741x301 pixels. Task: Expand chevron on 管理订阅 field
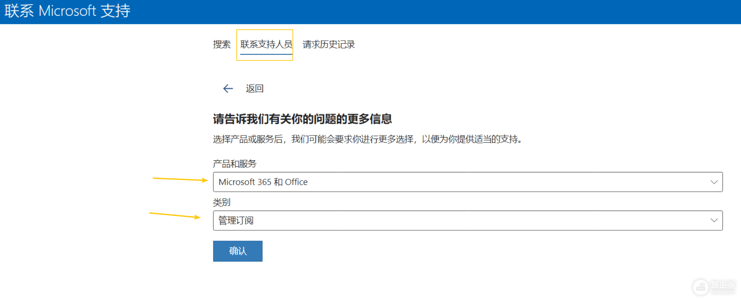coord(714,220)
